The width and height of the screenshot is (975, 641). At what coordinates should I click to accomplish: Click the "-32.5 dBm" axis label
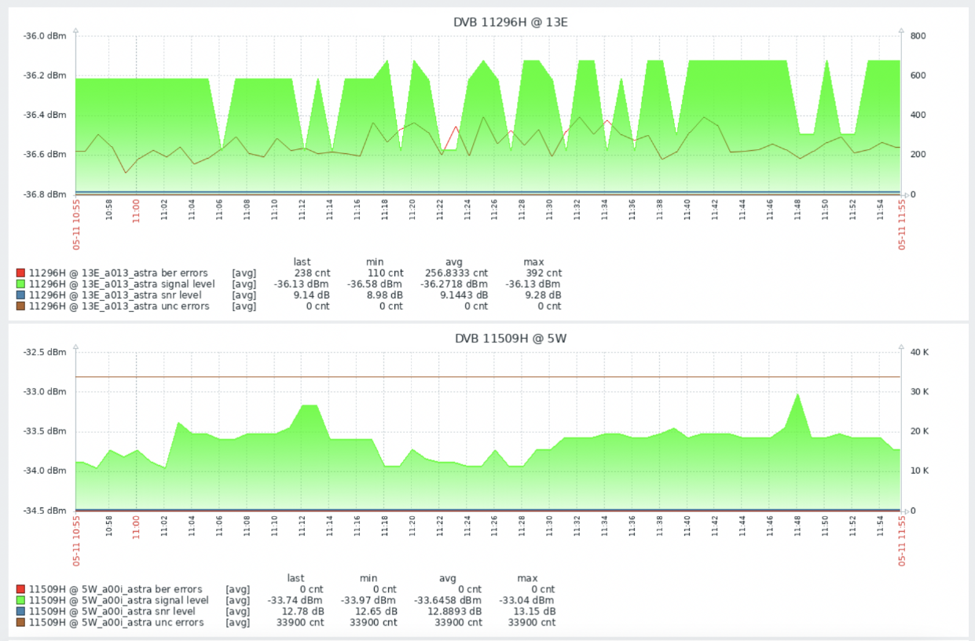tap(45, 353)
